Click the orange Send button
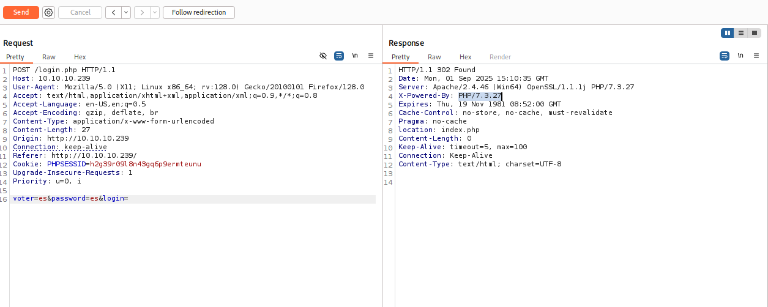Screen dimensions: 768x307 click(21, 12)
